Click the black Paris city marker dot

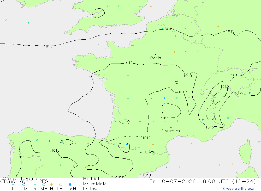point(156,54)
